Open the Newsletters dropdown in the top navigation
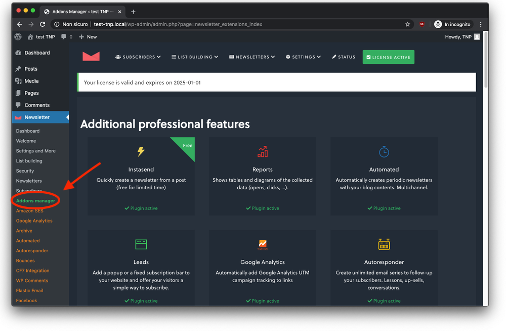 252,57
